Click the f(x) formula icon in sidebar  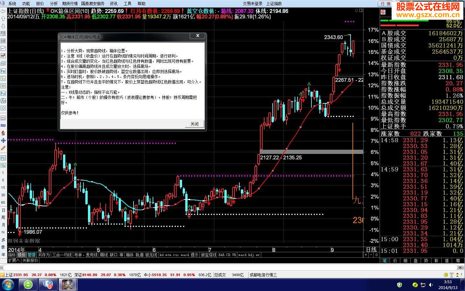tap(3, 101)
